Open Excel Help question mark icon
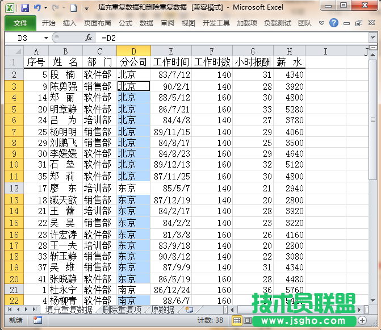 pyautogui.click(x=334, y=23)
